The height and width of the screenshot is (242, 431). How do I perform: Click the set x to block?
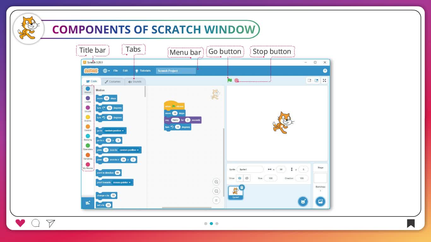click(x=104, y=205)
